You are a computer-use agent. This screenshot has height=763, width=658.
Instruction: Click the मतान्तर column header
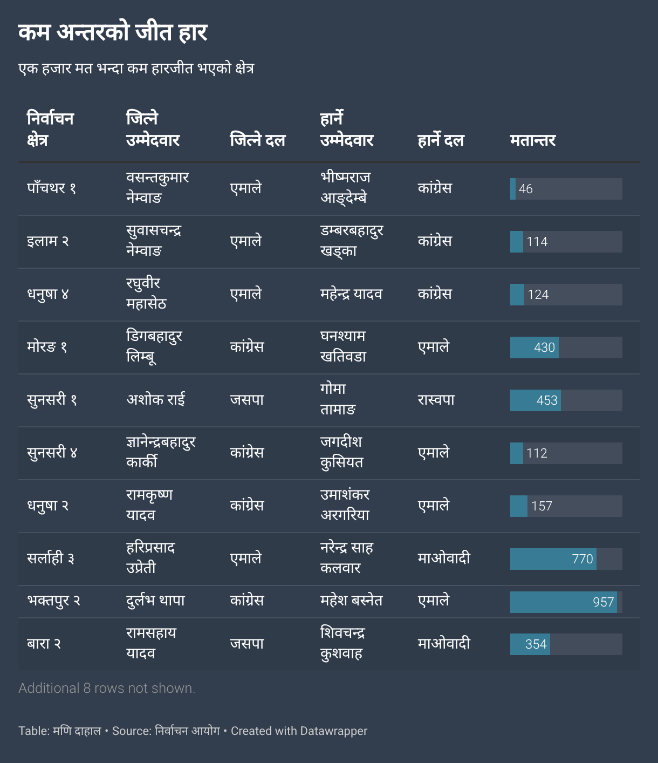[x=532, y=140]
